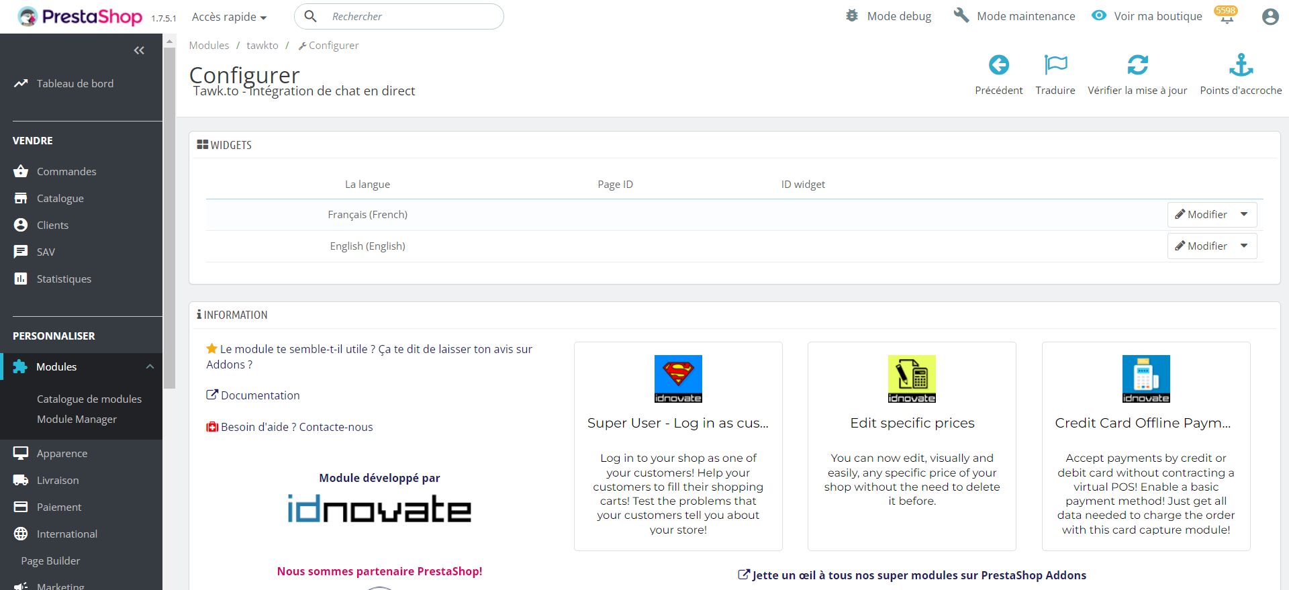This screenshot has height=590, width=1289.
Task: Click the Français (French) language cell
Action: [367, 215]
